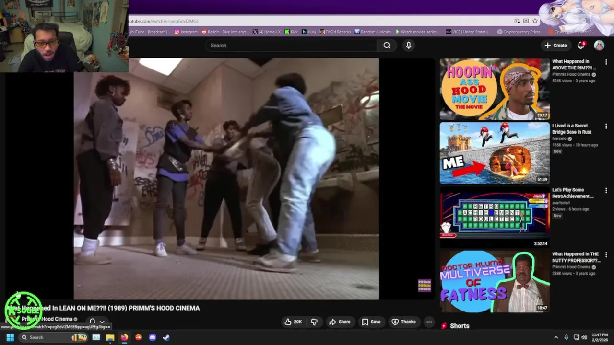Click the browser address bar URL

coord(163,21)
